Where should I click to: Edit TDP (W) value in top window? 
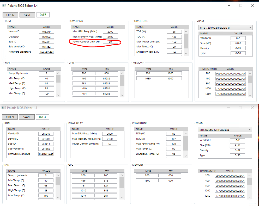click(174, 32)
